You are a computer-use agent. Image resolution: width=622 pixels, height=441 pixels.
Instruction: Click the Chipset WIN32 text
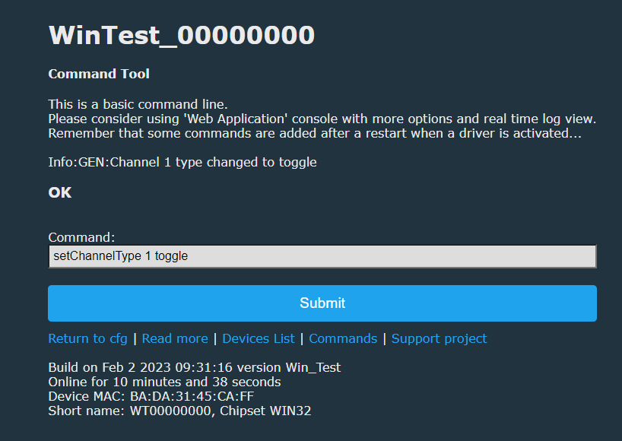[x=265, y=411]
